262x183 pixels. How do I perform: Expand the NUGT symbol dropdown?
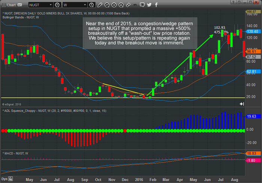click(51, 5)
